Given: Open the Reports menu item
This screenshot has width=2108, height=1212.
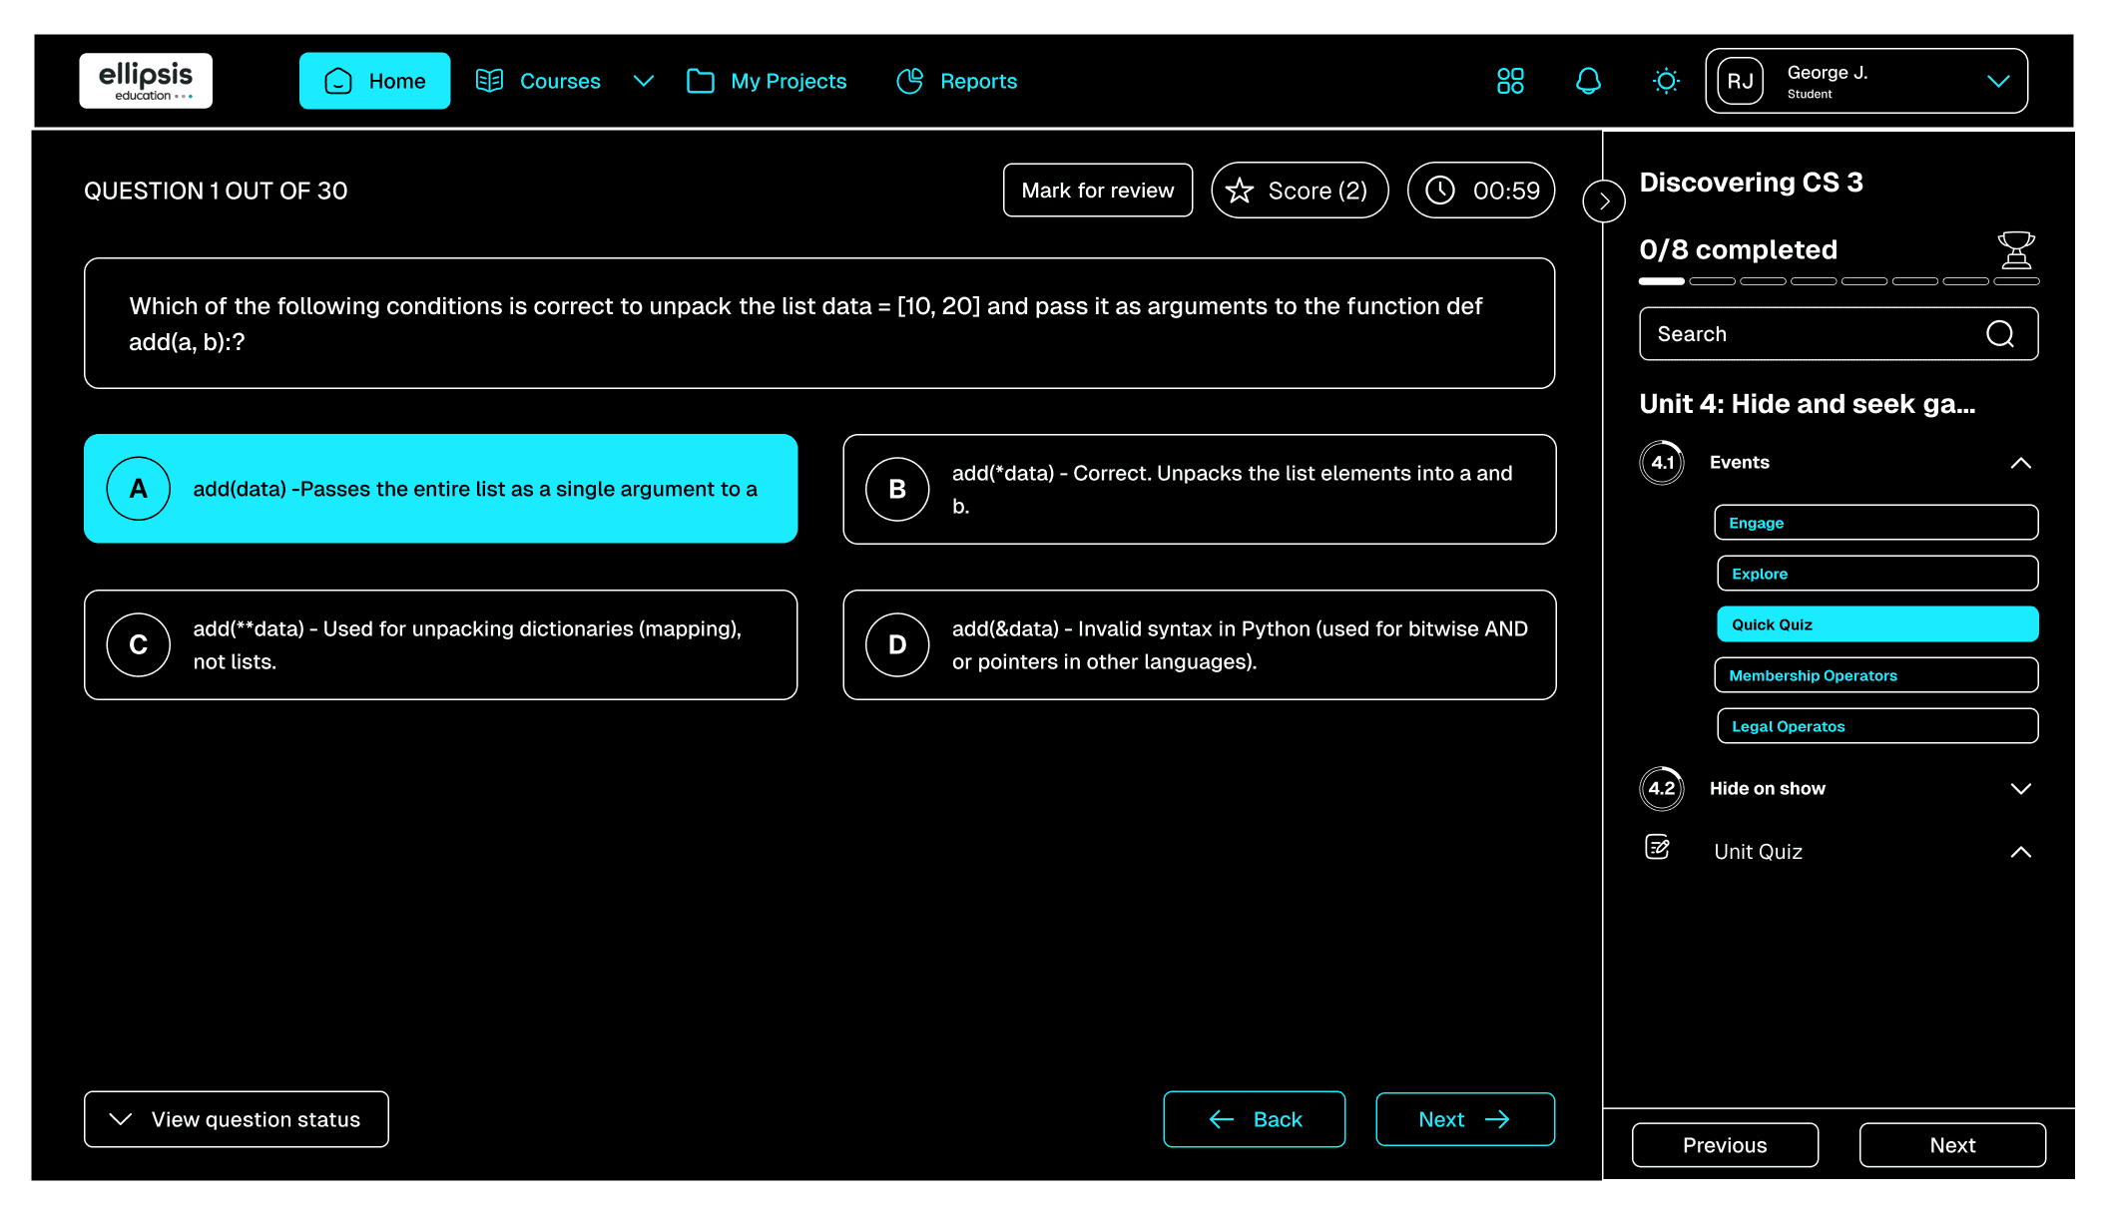Looking at the screenshot, I should click(x=956, y=81).
